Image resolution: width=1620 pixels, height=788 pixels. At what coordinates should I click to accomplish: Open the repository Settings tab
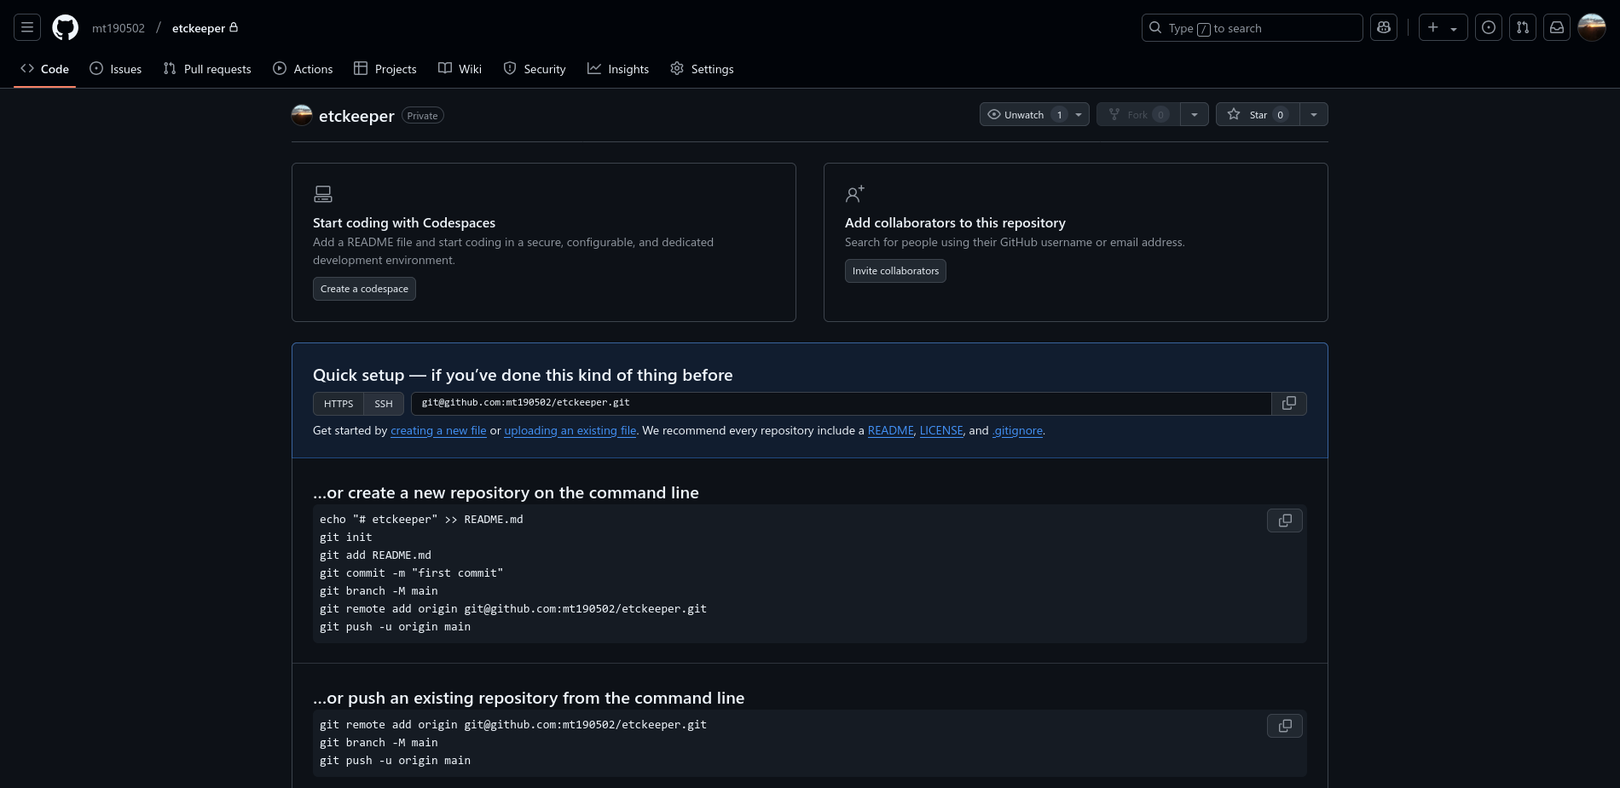(x=702, y=69)
